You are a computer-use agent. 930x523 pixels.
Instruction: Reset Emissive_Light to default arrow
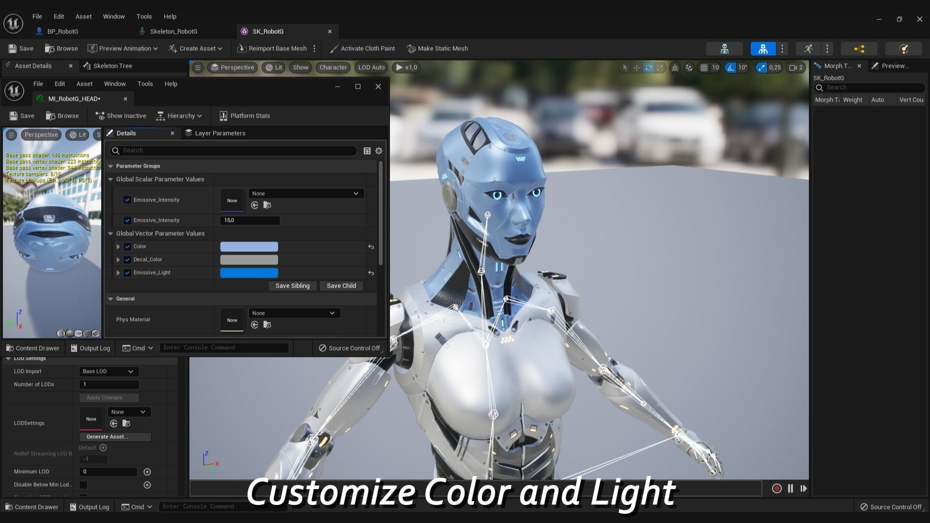pyautogui.click(x=371, y=273)
